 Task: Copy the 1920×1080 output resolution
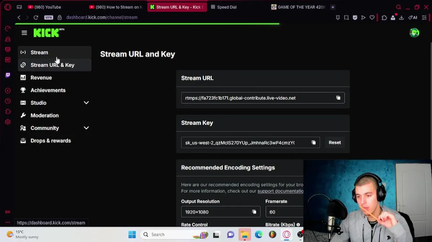pos(254,212)
